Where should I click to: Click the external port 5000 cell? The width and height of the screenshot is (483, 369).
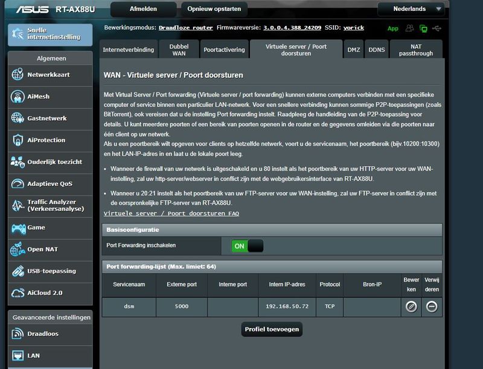click(x=182, y=307)
